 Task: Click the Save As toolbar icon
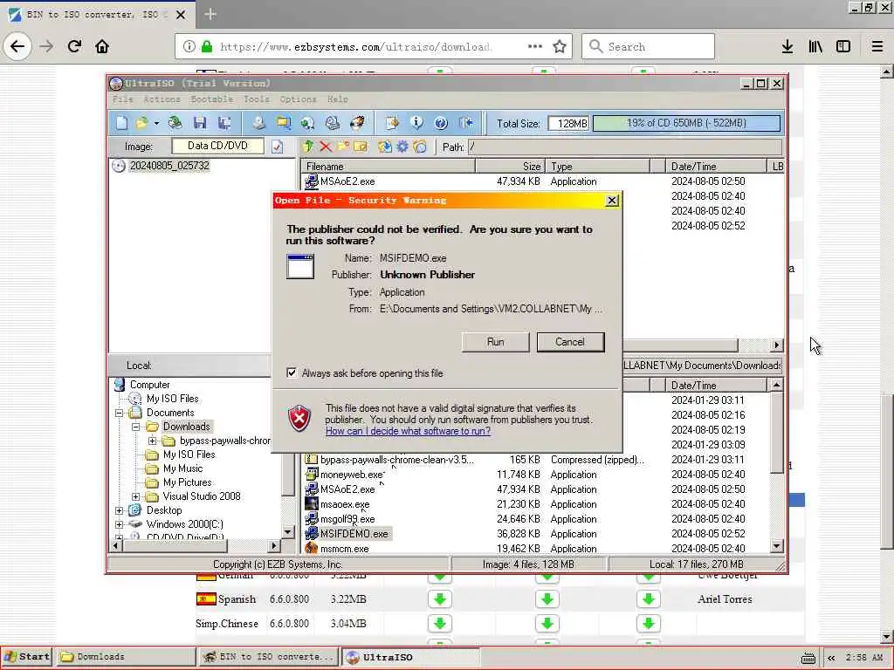point(224,122)
